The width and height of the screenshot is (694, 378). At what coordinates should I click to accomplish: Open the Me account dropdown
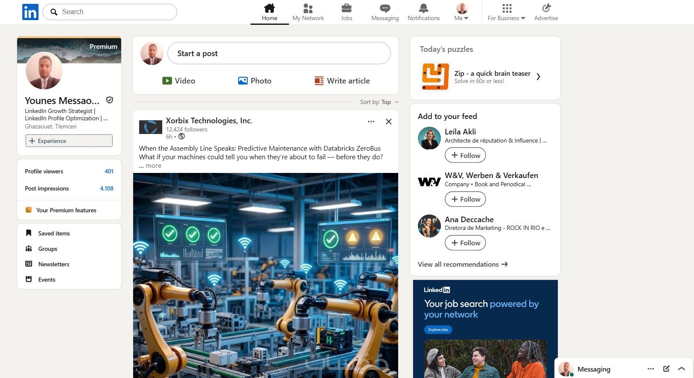pyautogui.click(x=462, y=12)
